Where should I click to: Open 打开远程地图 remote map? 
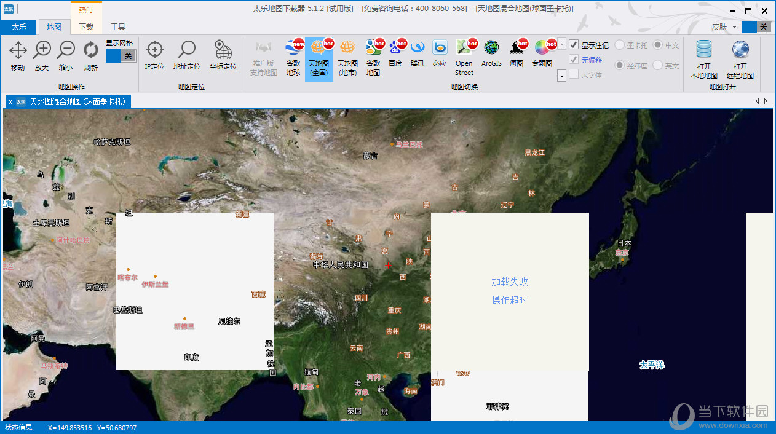point(740,60)
